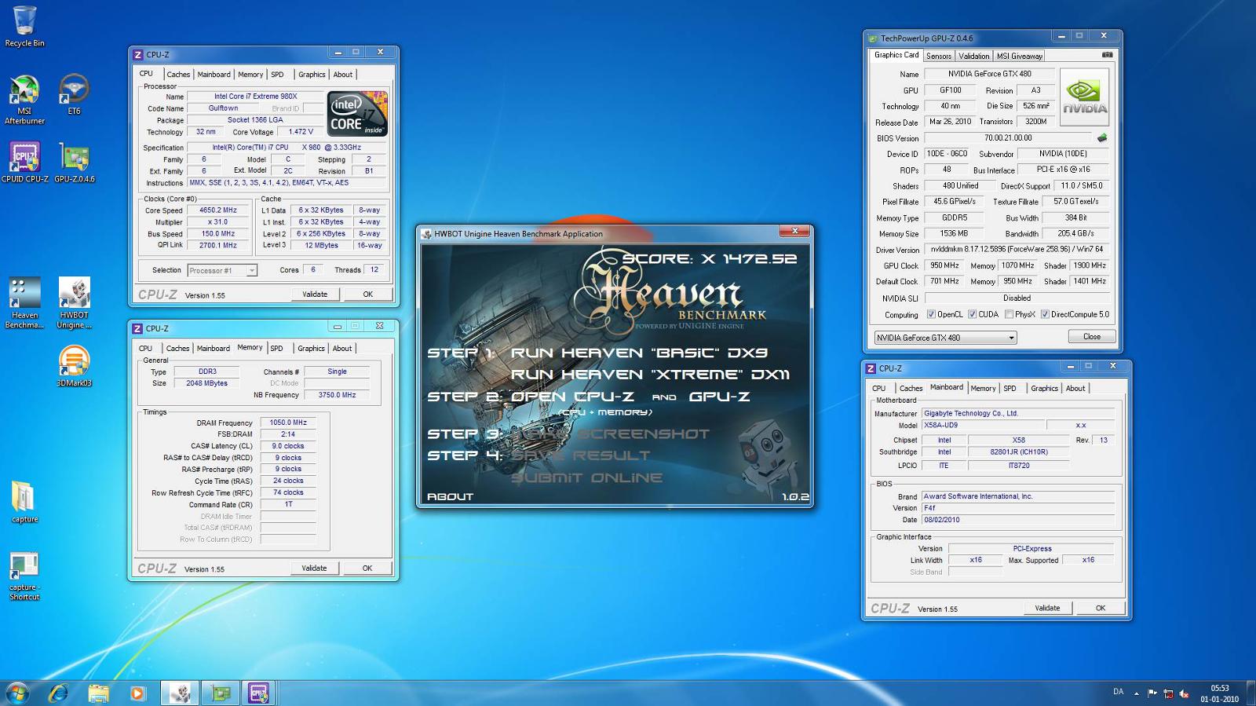Click RUN HEAVEN "XTREME" DX11 option
1256x706 pixels.
pyautogui.click(x=650, y=375)
